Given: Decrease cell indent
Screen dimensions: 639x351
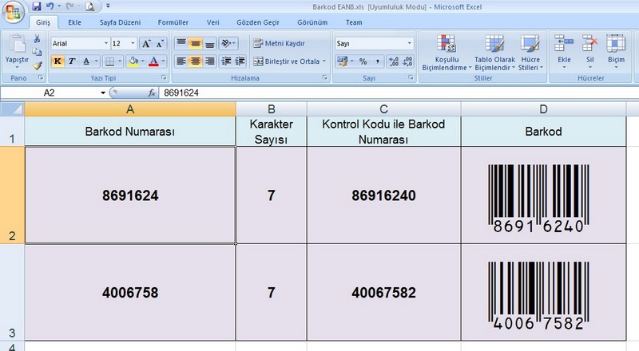Looking at the screenshot, I should [226, 61].
